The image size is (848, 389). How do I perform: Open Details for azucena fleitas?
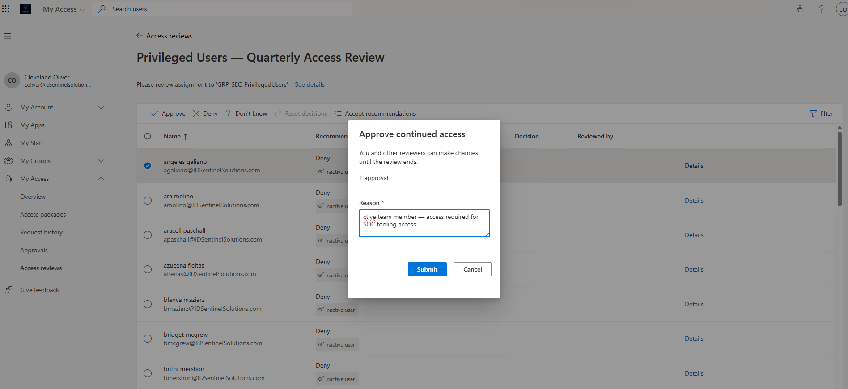(x=694, y=269)
